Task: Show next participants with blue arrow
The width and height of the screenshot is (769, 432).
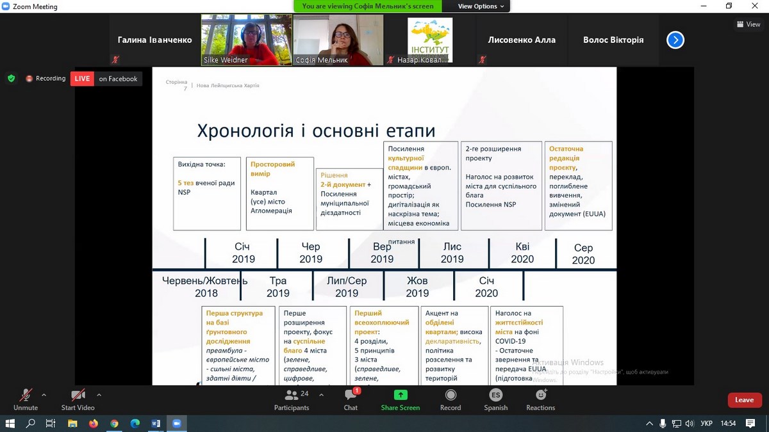Action: 675,40
